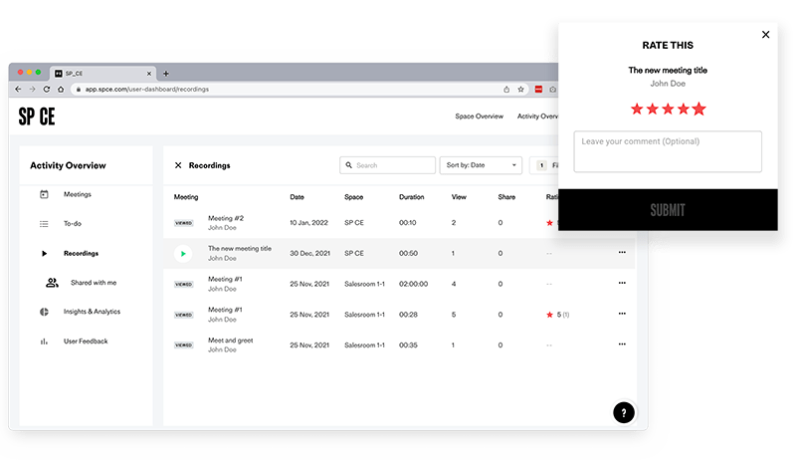Expand the Sort by: Date dropdown
This screenshot has width=796, height=460.
[481, 165]
